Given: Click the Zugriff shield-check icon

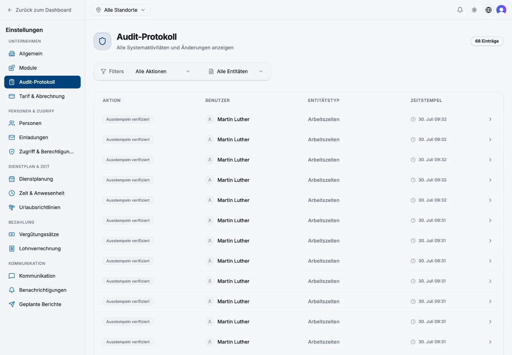Looking at the screenshot, I should point(12,151).
